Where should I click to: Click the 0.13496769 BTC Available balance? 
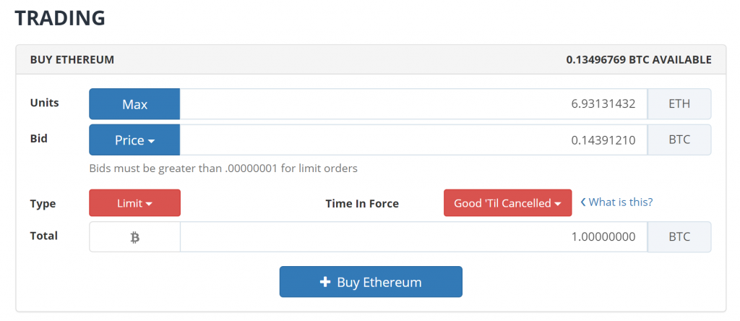tap(639, 60)
